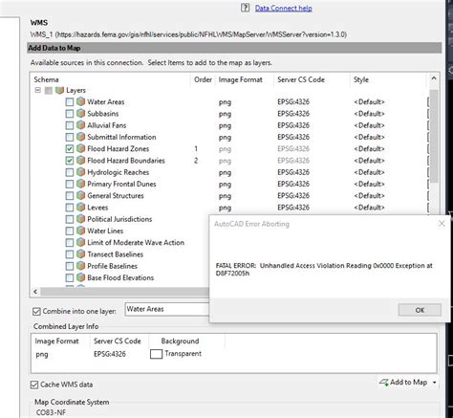Image resolution: width=453 pixels, height=418 pixels.
Task: Toggle the Cache WMS data checkbox
Action: tap(34, 385)
